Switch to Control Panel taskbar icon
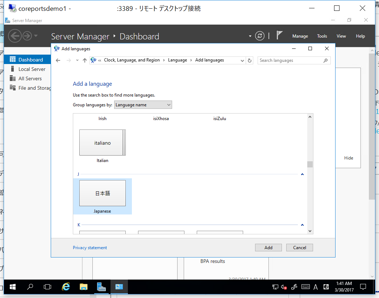 (x=119, y=287)
